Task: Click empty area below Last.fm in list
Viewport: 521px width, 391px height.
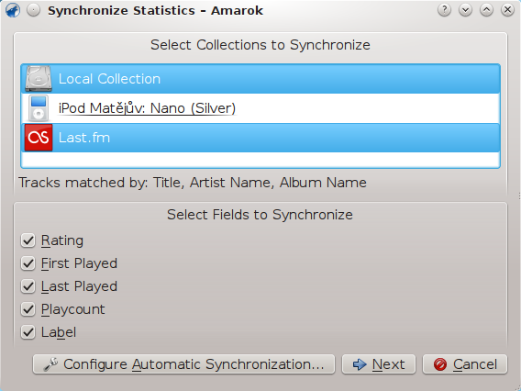Action: click(260, 160)
